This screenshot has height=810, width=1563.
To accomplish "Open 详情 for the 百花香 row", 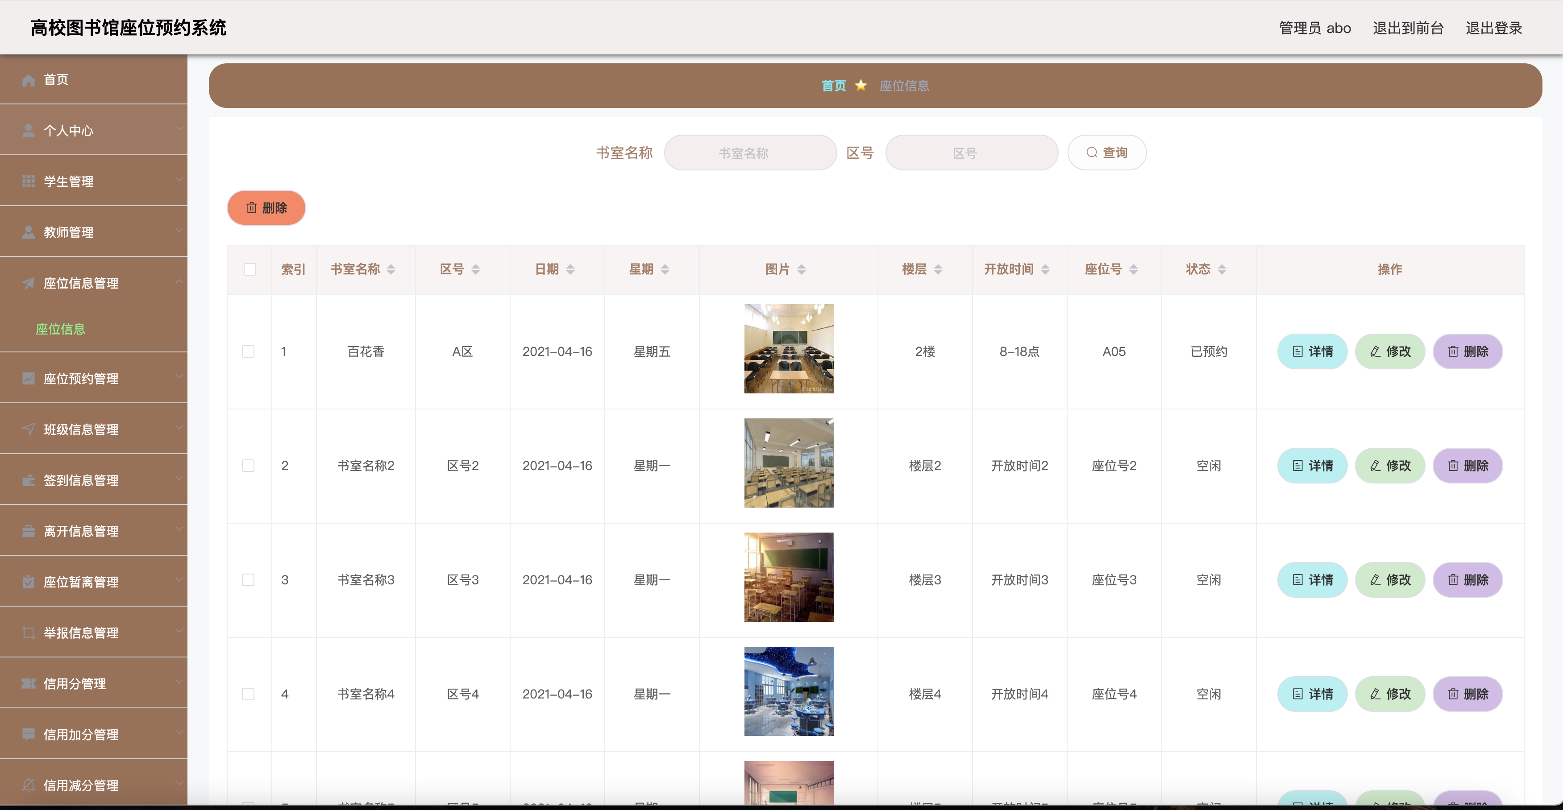I will (1313, 351).
